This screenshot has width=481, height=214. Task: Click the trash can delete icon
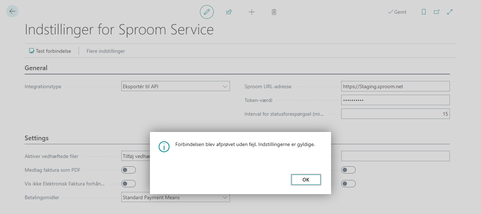(274, 12)
